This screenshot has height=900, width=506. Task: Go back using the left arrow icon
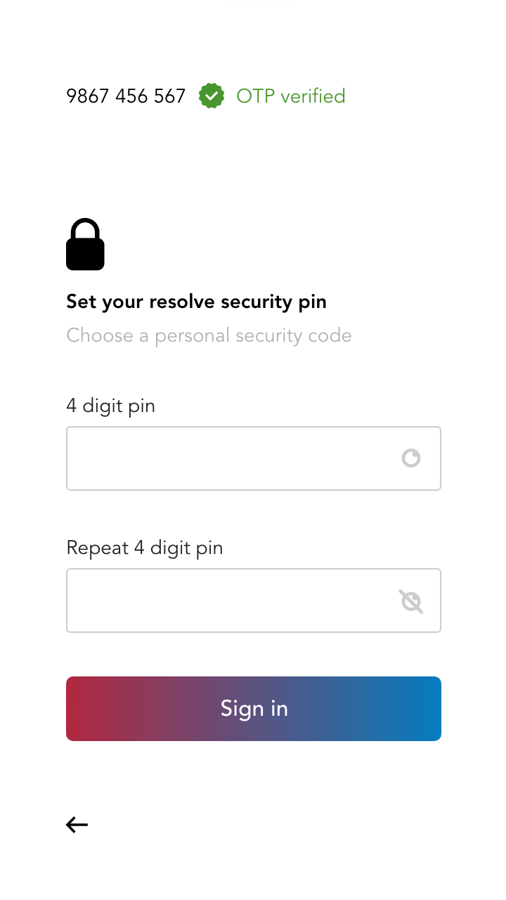(77, 825)
